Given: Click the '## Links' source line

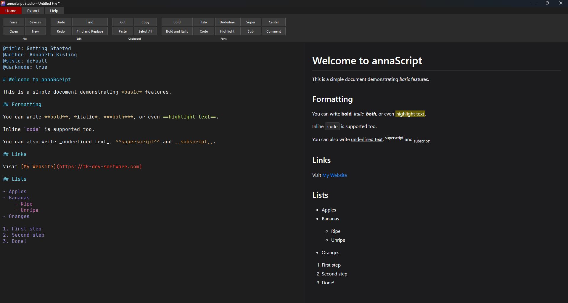Looking at the screenshot, I should (x=15, y=154).
